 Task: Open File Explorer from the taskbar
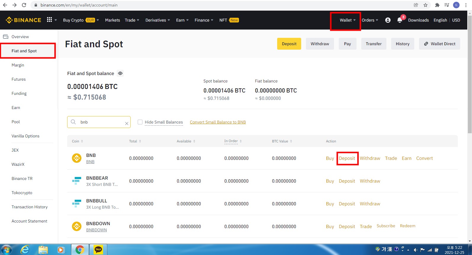click(x=43, y=250)
